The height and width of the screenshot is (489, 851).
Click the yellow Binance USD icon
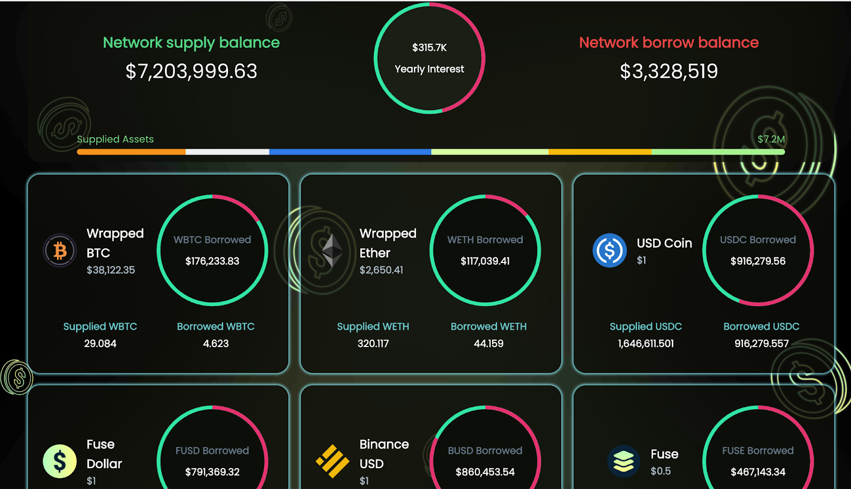pos(332,461)
